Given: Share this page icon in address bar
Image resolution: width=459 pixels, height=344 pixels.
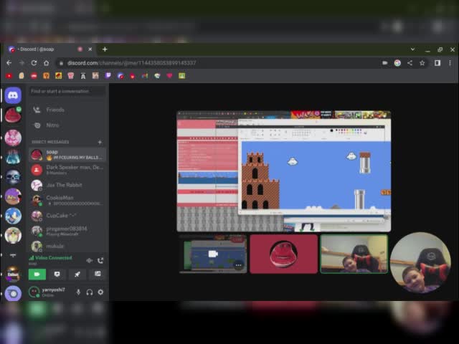Looking at the screenshot, I should pyautogui.click(x=410, y=63).
